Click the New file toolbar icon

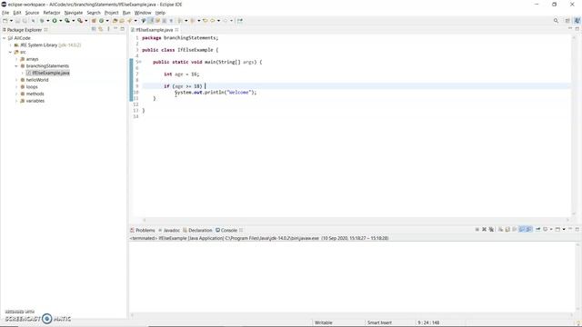click(x=5, y=21)
